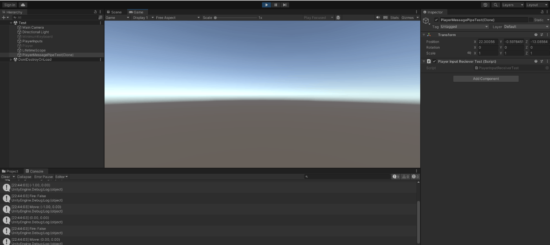Open the Gizmos dropdown arrow
This screenshot has height=245, width=550.
418,18
